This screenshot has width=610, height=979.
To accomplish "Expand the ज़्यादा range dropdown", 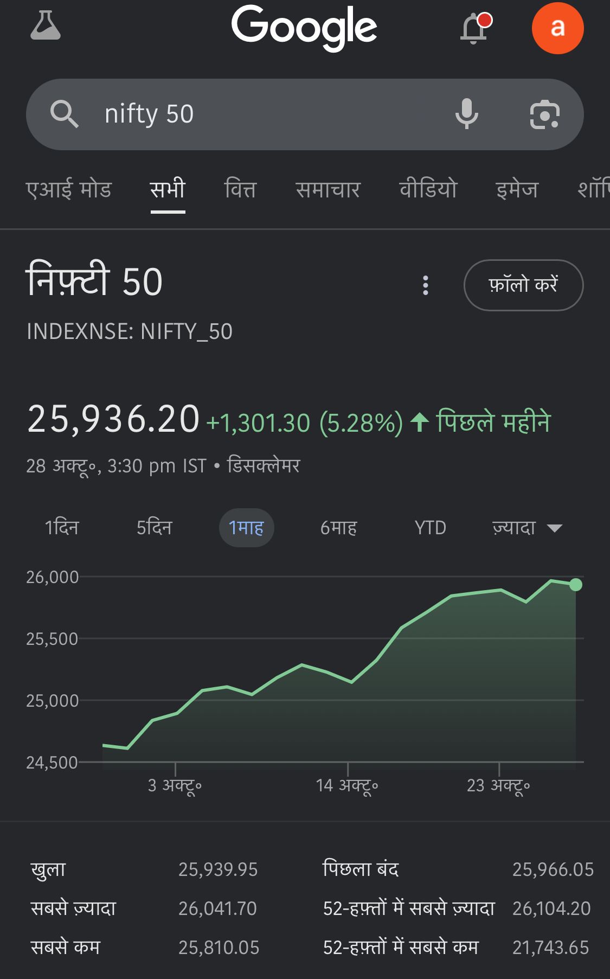I will point(527,528).
